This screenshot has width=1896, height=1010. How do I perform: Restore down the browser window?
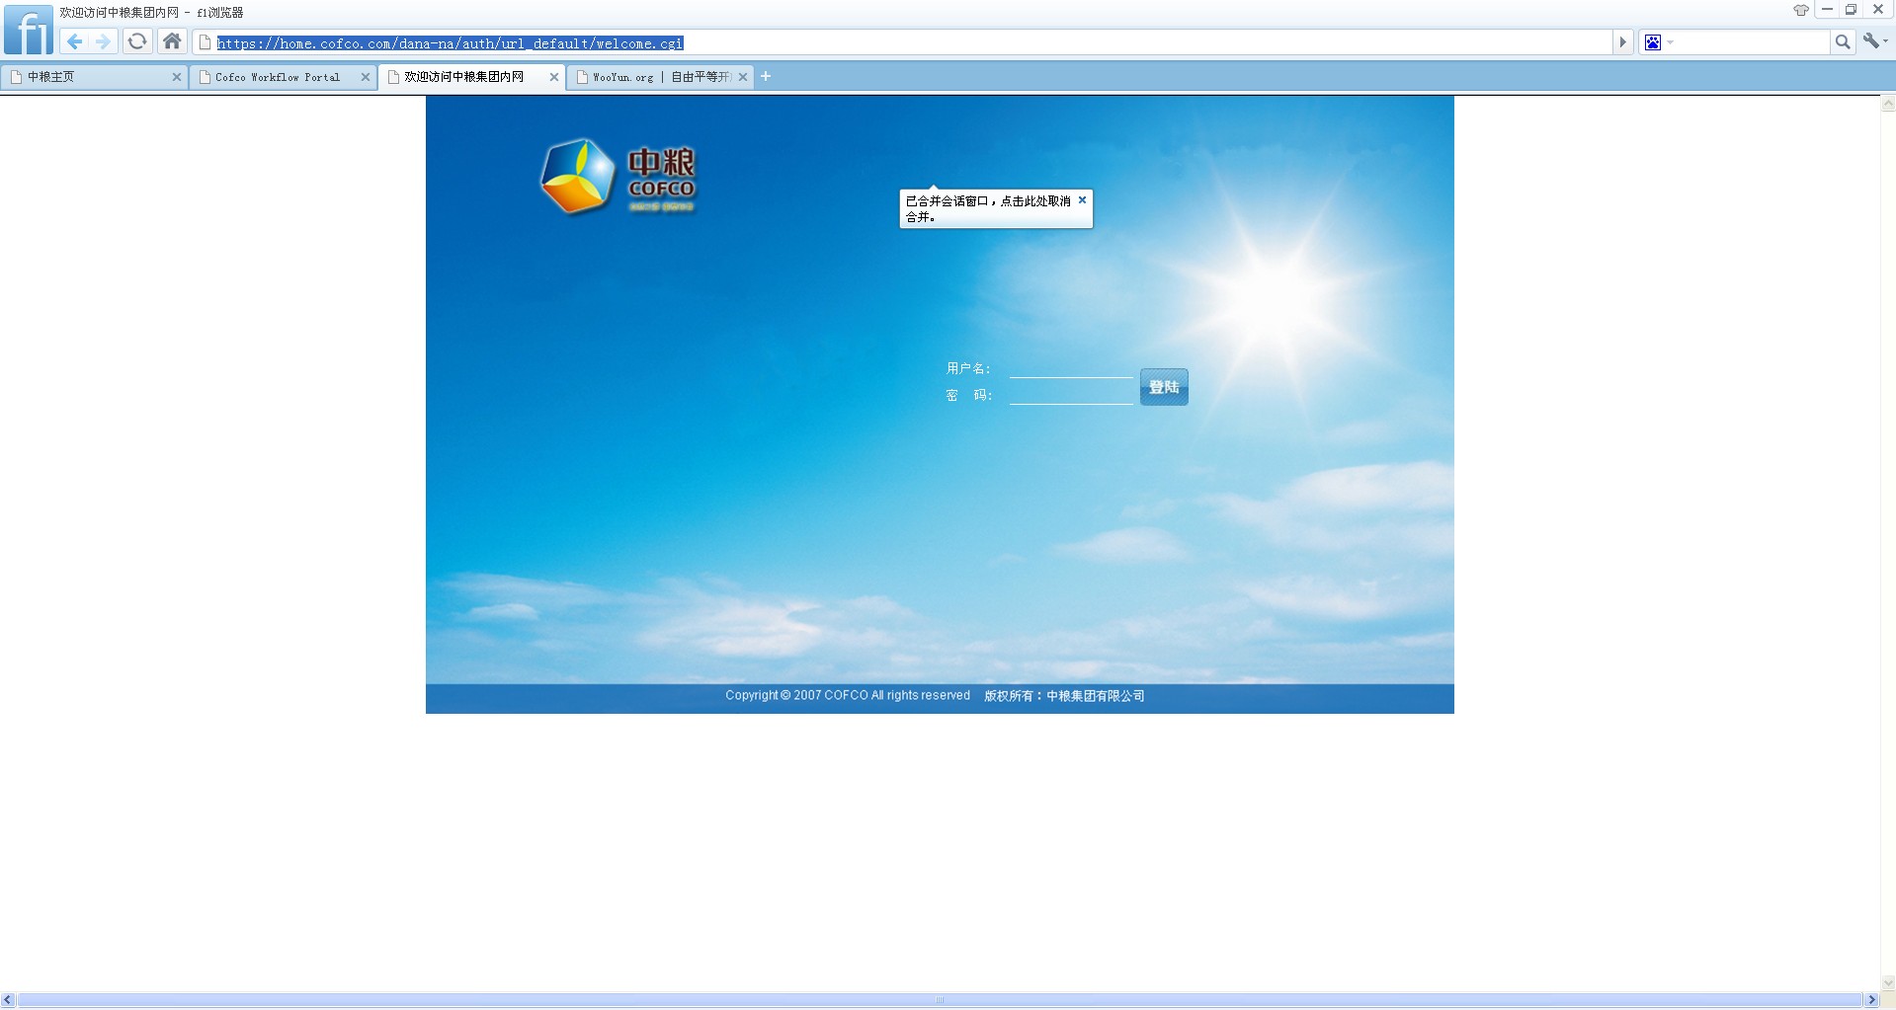[x=1852, y=10]
